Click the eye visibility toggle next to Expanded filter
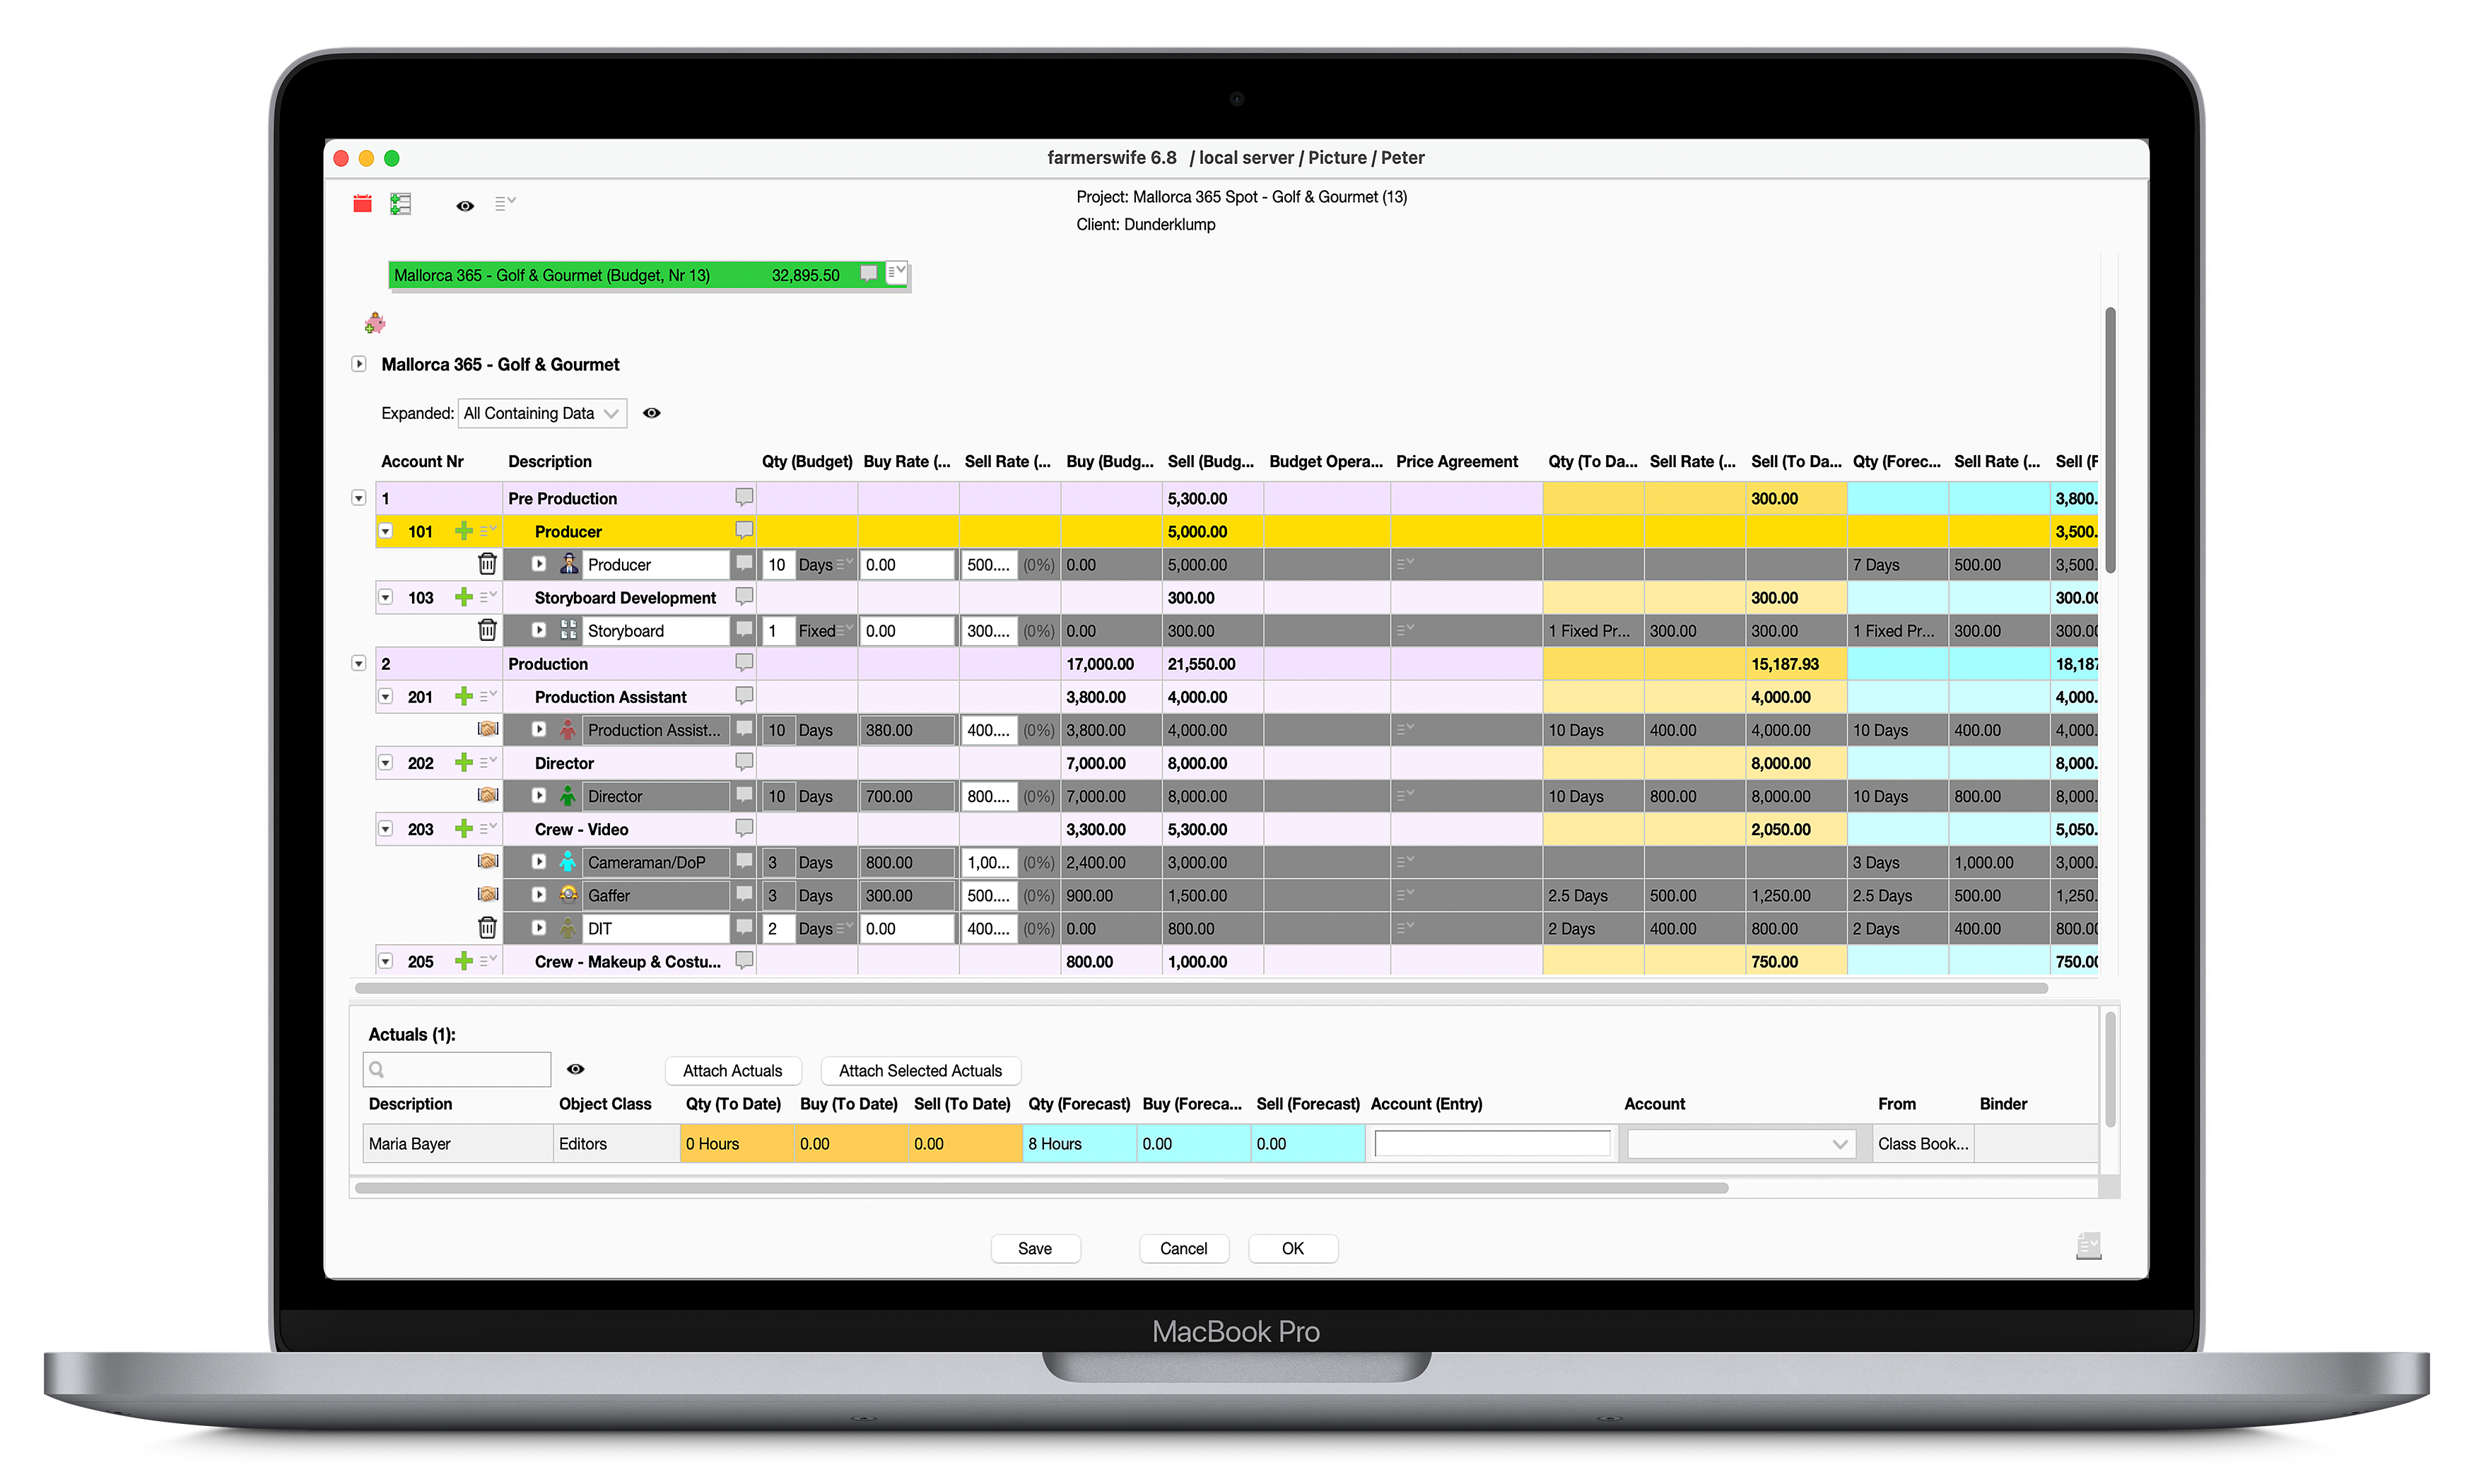2474x1484 pixels. coord(652,413)
